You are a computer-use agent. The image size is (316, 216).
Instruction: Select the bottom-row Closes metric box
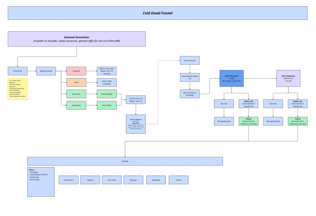click(179, 180)
